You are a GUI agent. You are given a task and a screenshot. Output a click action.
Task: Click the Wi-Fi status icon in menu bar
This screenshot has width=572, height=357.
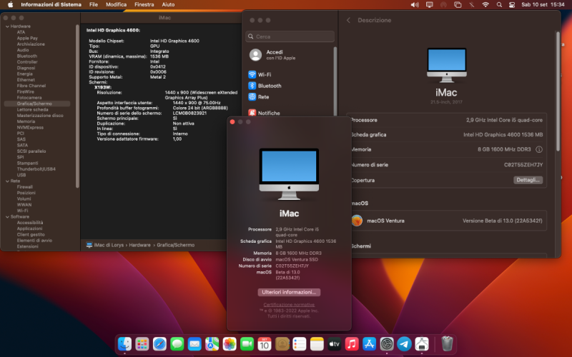(x=485, y=4)
